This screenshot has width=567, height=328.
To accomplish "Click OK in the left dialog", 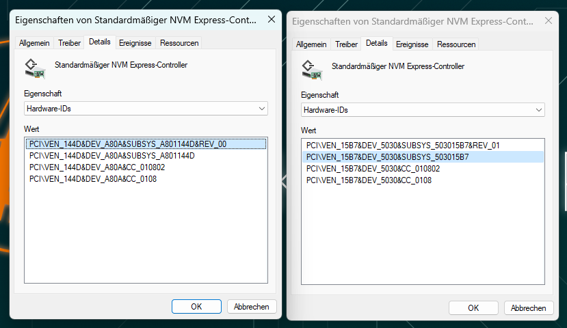I will (196, 307).
